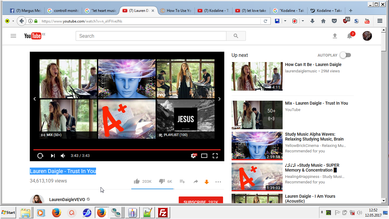Reload the page from the address bar
389x219 pixels.
pos(265,21)
